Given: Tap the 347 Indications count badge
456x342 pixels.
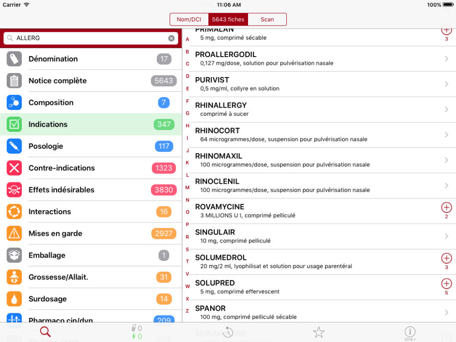Looking at the screenshot, I should pos(164,124).
